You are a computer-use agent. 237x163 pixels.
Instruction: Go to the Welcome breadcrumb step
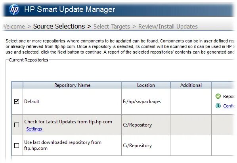[x=14, y=27]
